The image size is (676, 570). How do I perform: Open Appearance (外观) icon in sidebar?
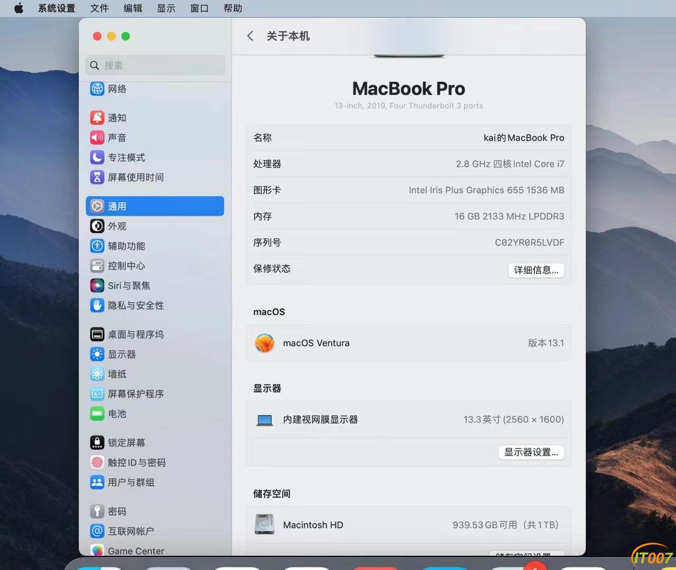97,226
